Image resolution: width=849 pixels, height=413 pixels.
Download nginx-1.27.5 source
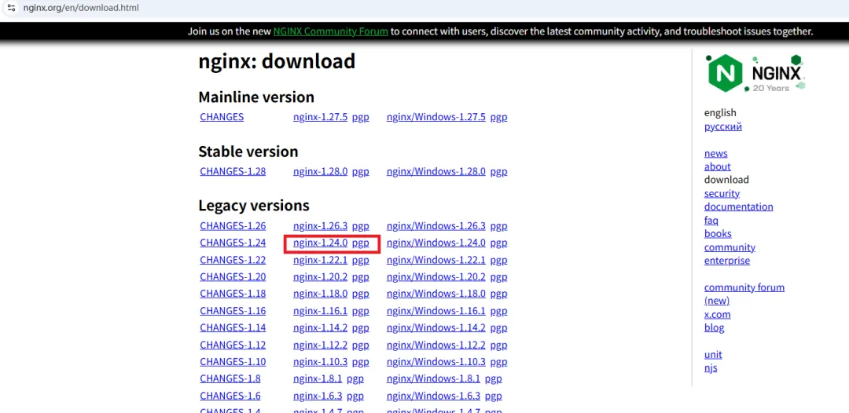(x=320, y=117)
